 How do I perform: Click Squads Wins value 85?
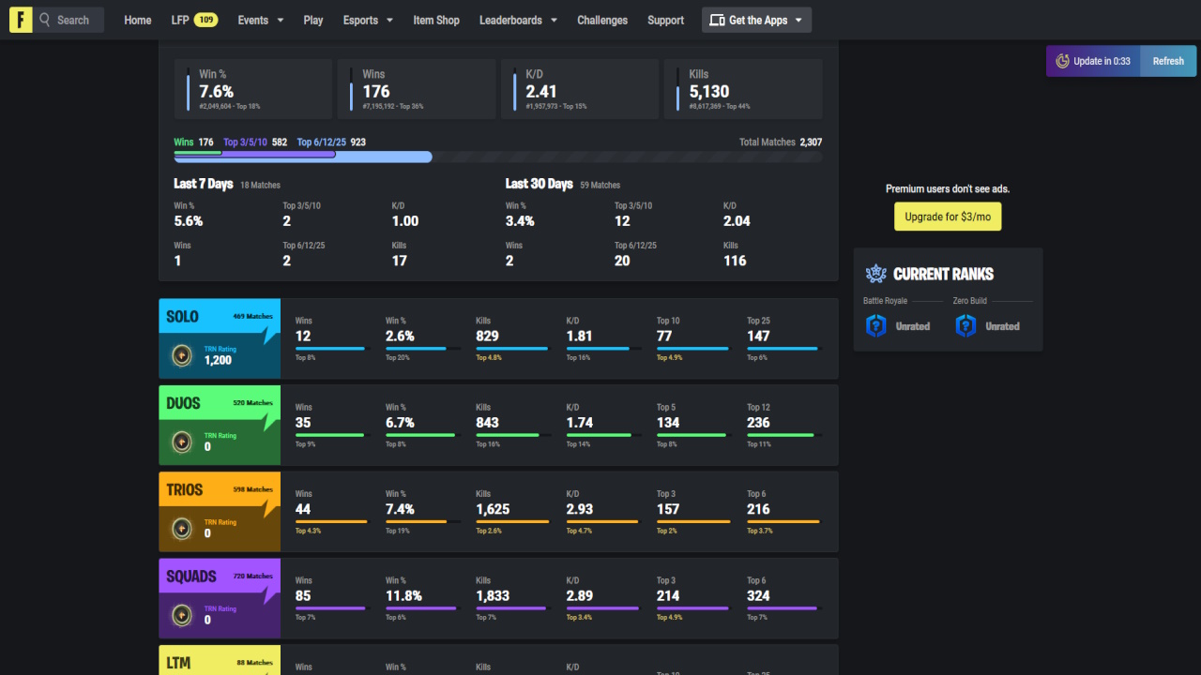click(x=303, y=595)
